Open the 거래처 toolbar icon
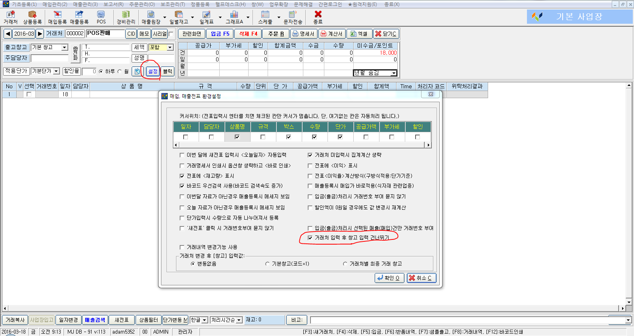The width and height of the screenshot is (634, 336). point(11,17)
